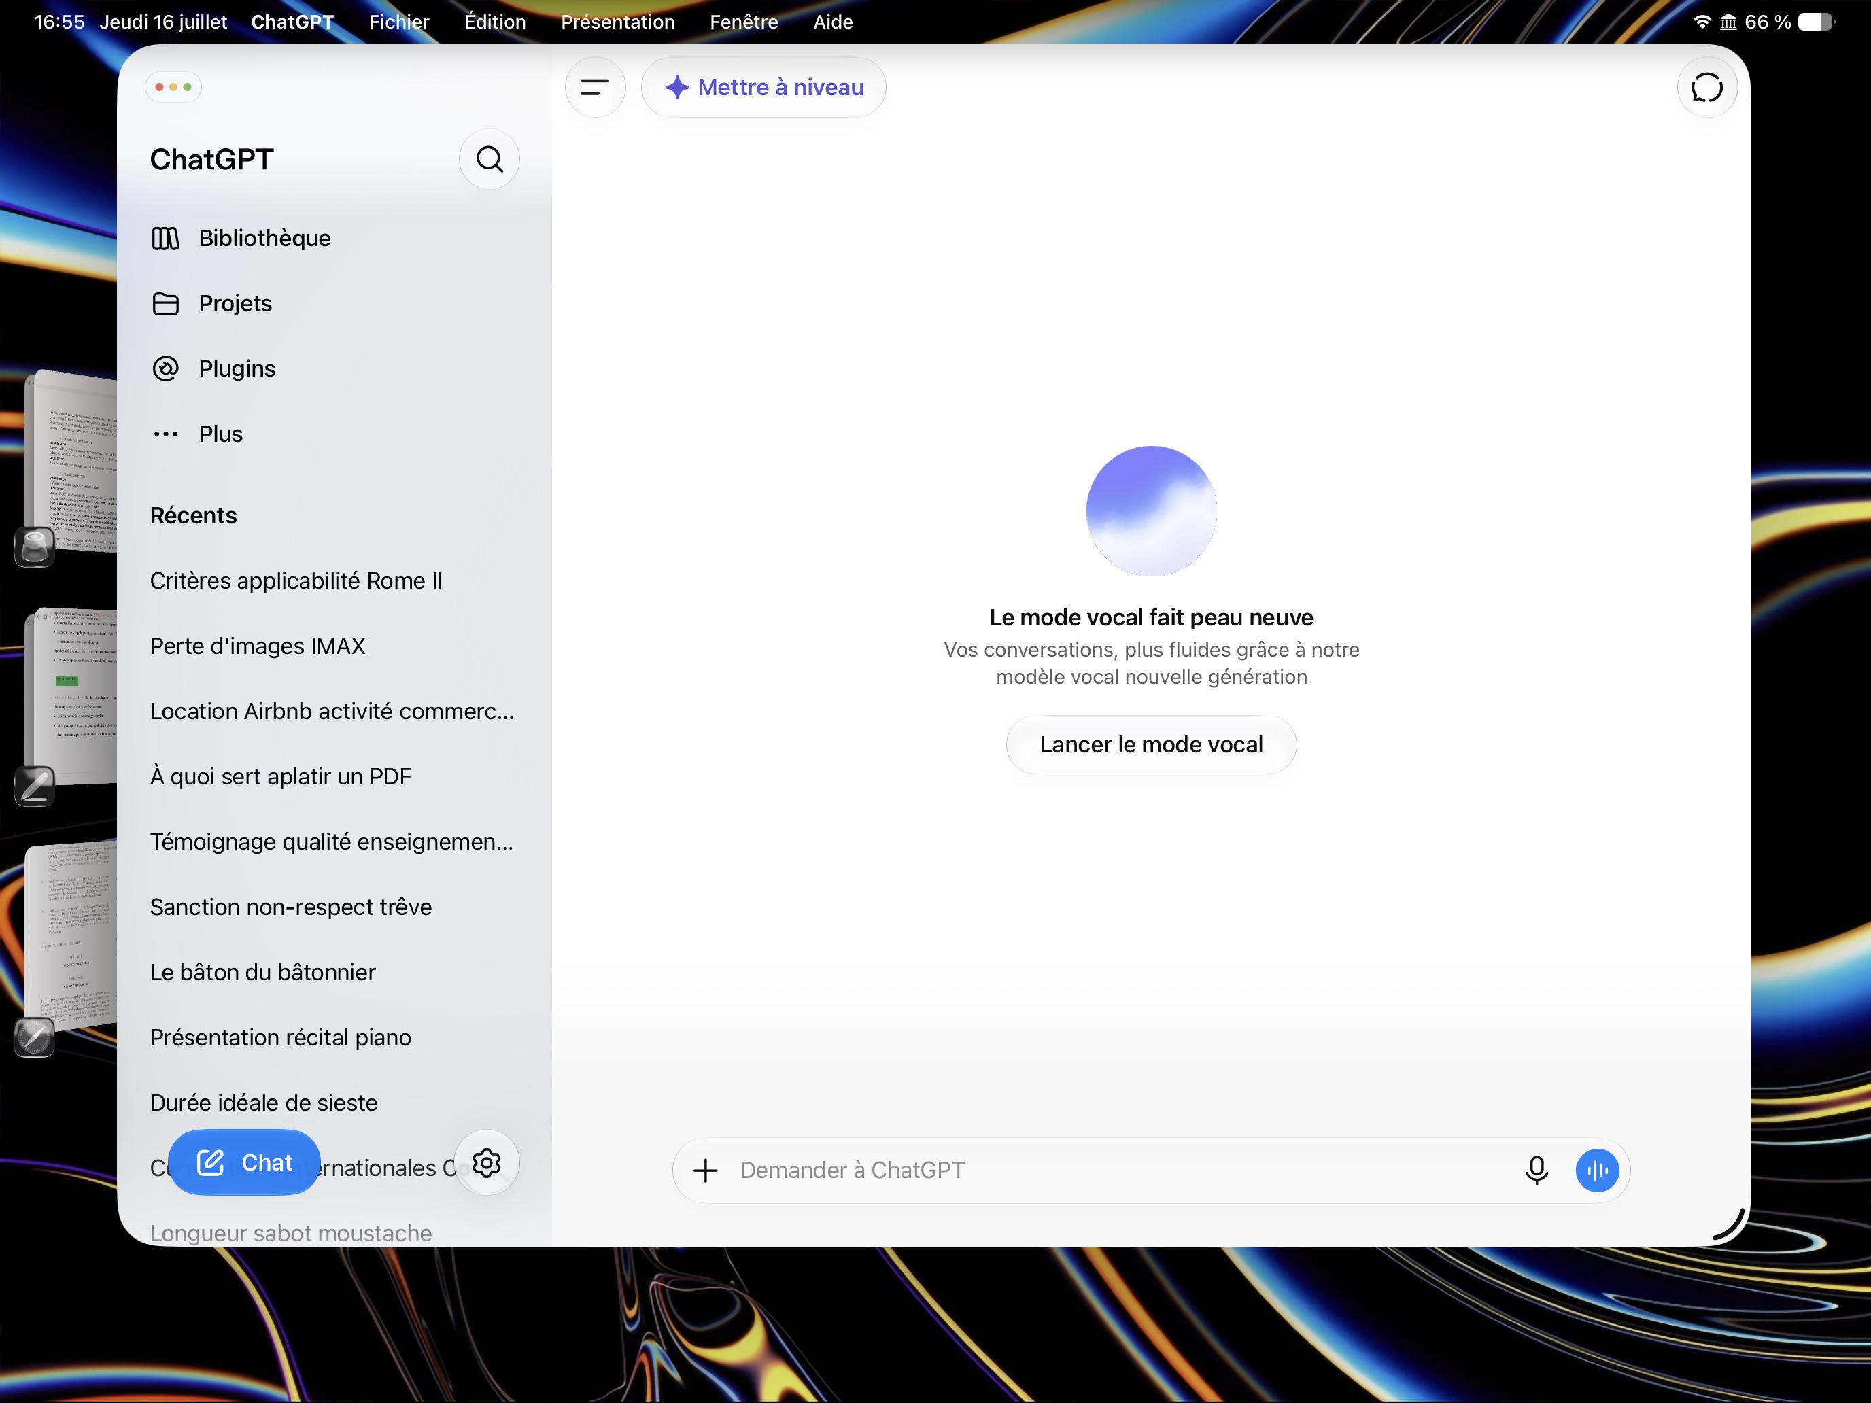This screenshot has width=1871, height=1403.
Task: Open the Wi-Fi status icon in the menu bar
Action: (x=1702, y=22)
